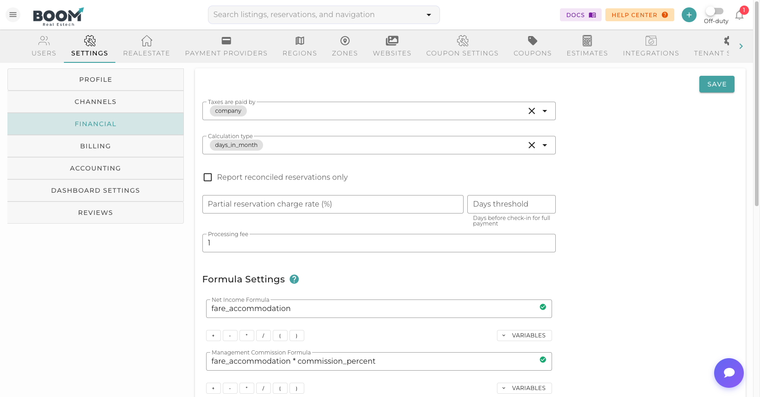Expand VARIABLES under Net Income Formula
Image resolution: width=760 pixels, height=397 pixels.
coord(524,336)
